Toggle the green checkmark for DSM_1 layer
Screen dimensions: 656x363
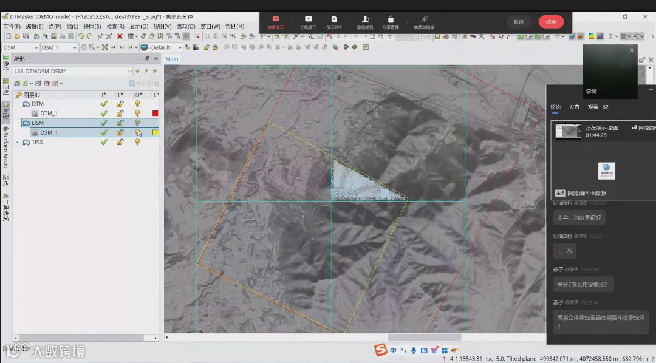pyautogui.click(x=104, y=132)
